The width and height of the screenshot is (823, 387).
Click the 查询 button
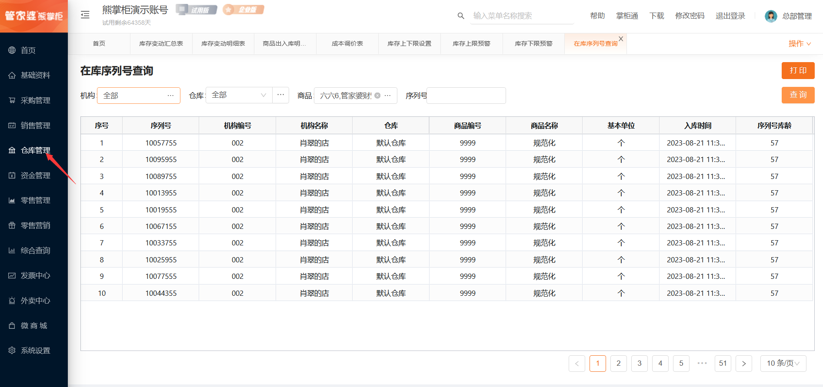tap(798, 95)
